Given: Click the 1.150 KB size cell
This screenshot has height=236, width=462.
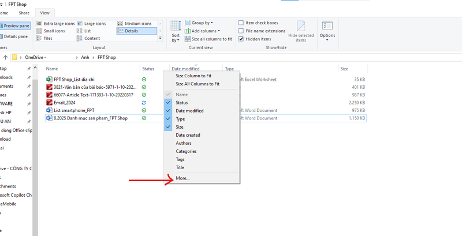Looking at the screenshot, I should (x=357, y=118).
